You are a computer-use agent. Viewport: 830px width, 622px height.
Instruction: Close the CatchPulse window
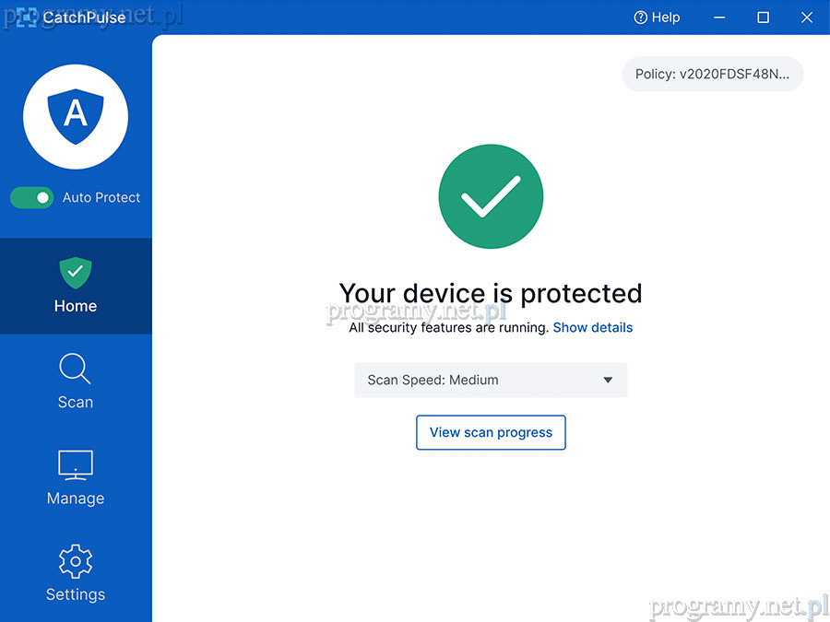pyautogui.click(x=807, y=18)
